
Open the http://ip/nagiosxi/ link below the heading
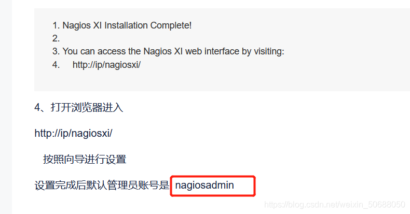click(73, 133)
